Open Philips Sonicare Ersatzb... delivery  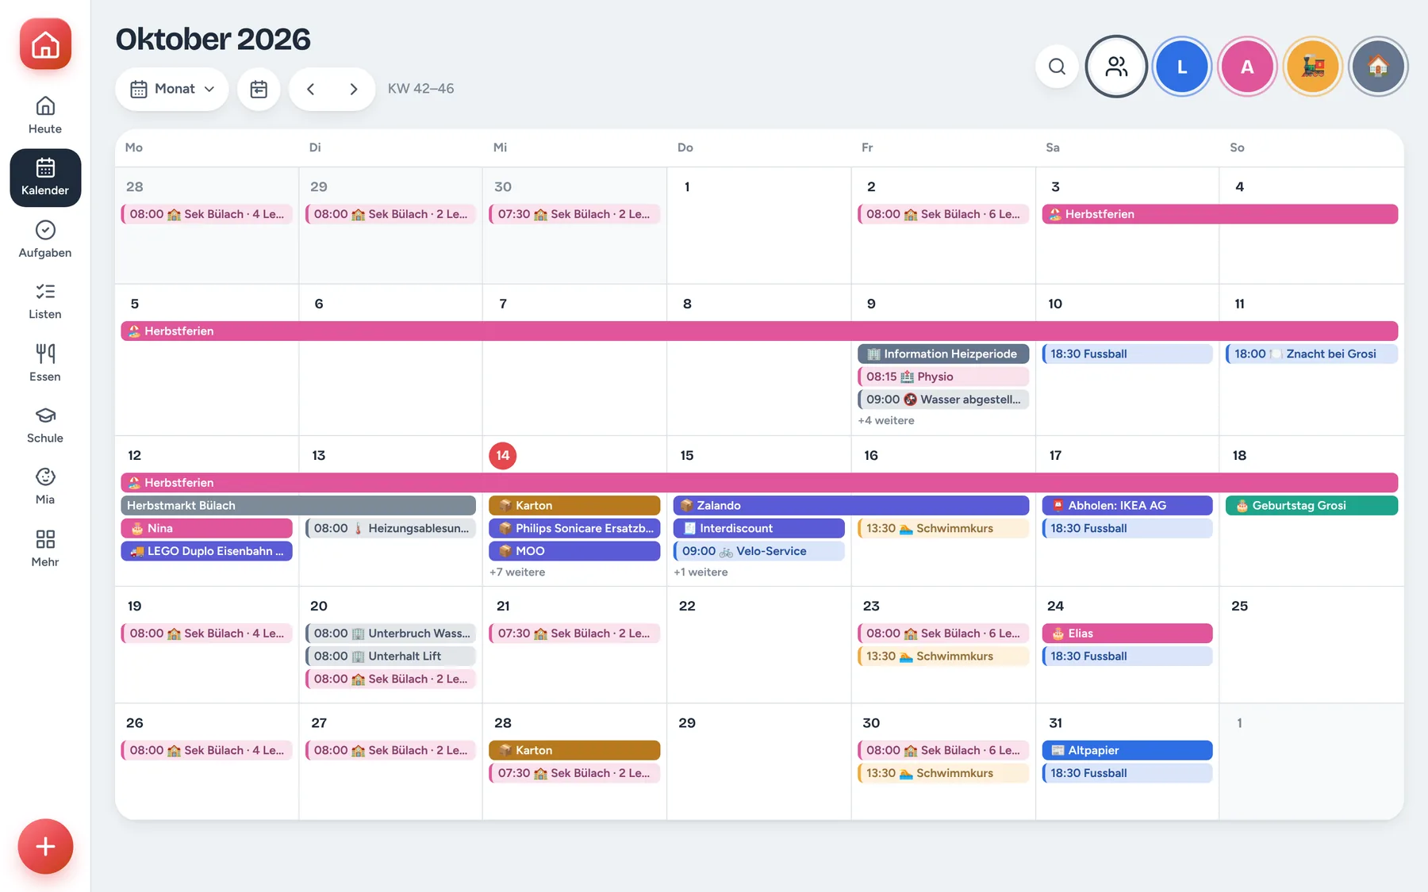coord(574,528)
